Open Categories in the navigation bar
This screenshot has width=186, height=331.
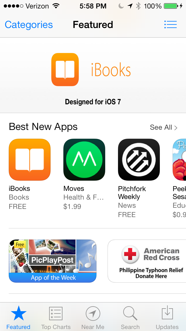click(x=29, y=25)
